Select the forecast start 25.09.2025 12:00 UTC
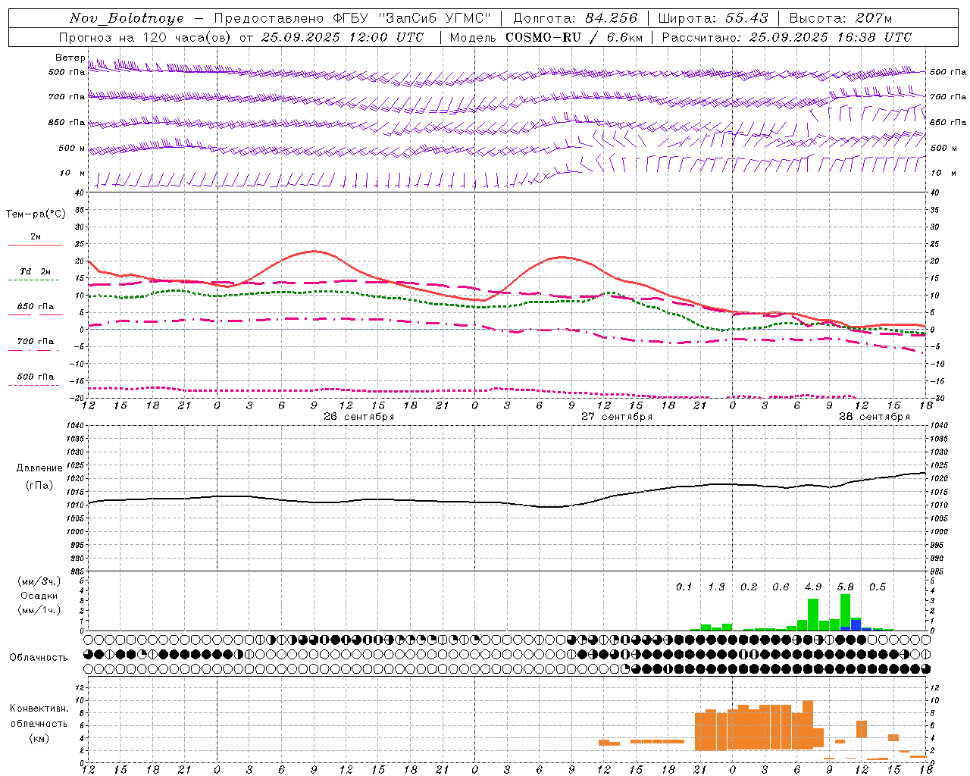Viewport: 970px width, 776px height. click(343, 37)
